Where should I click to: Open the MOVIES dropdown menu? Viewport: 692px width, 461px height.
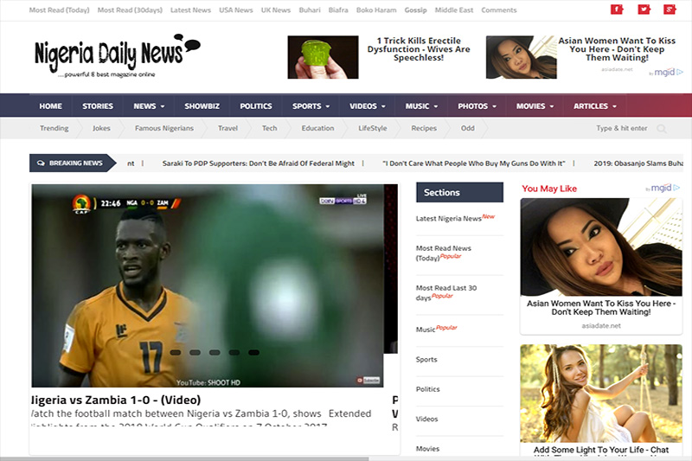coord(535,106)
